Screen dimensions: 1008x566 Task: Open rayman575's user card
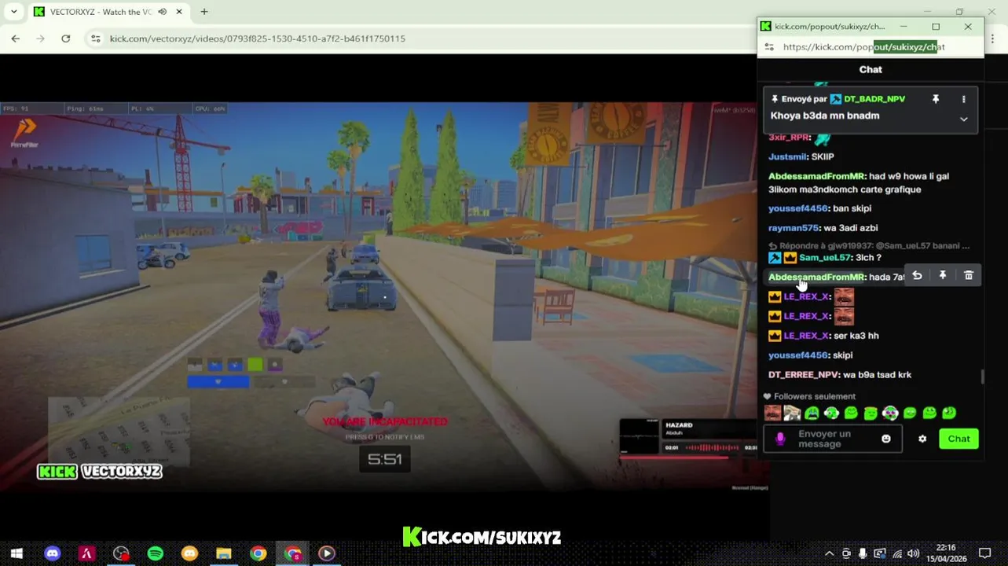click(794, 228)
